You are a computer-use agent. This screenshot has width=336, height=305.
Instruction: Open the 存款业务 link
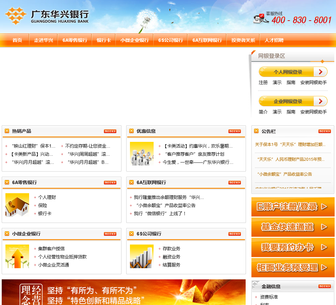[172, 249]
